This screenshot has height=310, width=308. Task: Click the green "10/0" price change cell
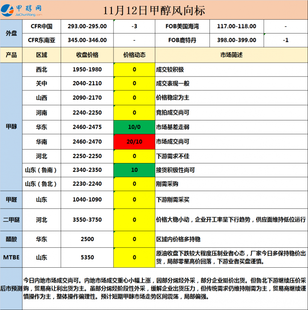tap(134, 127)
